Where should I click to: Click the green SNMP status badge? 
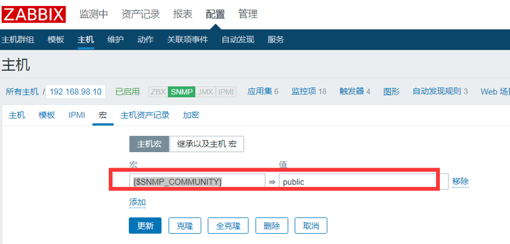click(181, 92)
